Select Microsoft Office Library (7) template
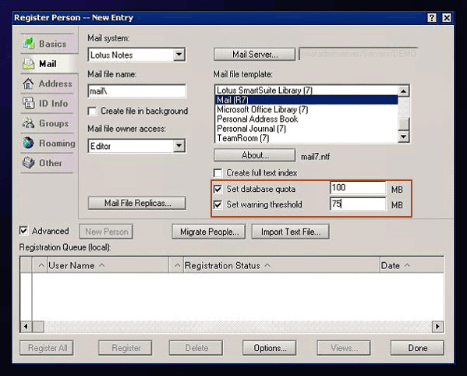This screenshot has height=376, width=467. [x=306, y=109]
